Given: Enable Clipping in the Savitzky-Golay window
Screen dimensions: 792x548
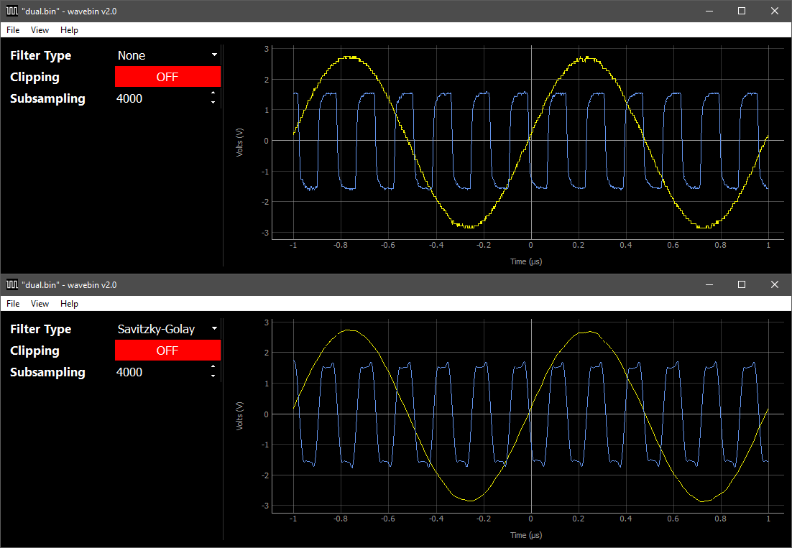Looking at the screenshot, I should (x=167, y=350).
